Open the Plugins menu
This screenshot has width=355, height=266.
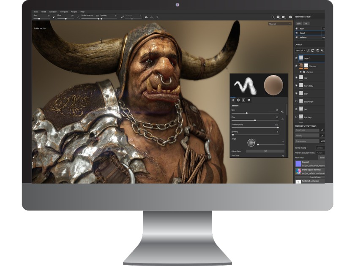pyautogui.click(x=74, y=11)
